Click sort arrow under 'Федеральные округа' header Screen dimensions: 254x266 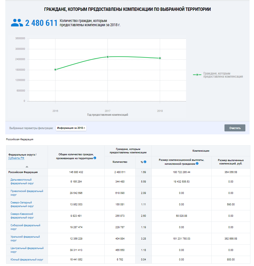coord(27,166)
